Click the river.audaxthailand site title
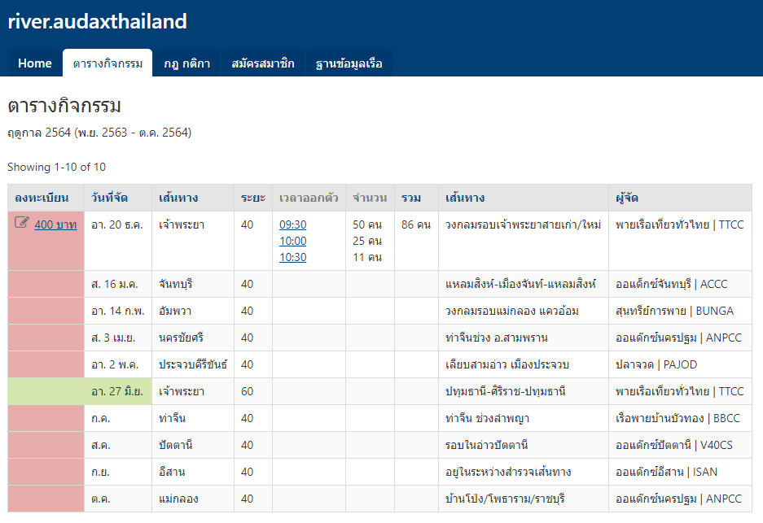Viewport: 763px width, 523px height. pos(97,22)
